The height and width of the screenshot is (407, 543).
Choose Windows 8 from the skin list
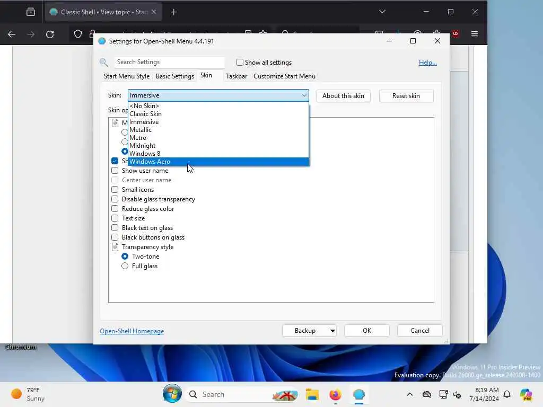click(218, 154)
